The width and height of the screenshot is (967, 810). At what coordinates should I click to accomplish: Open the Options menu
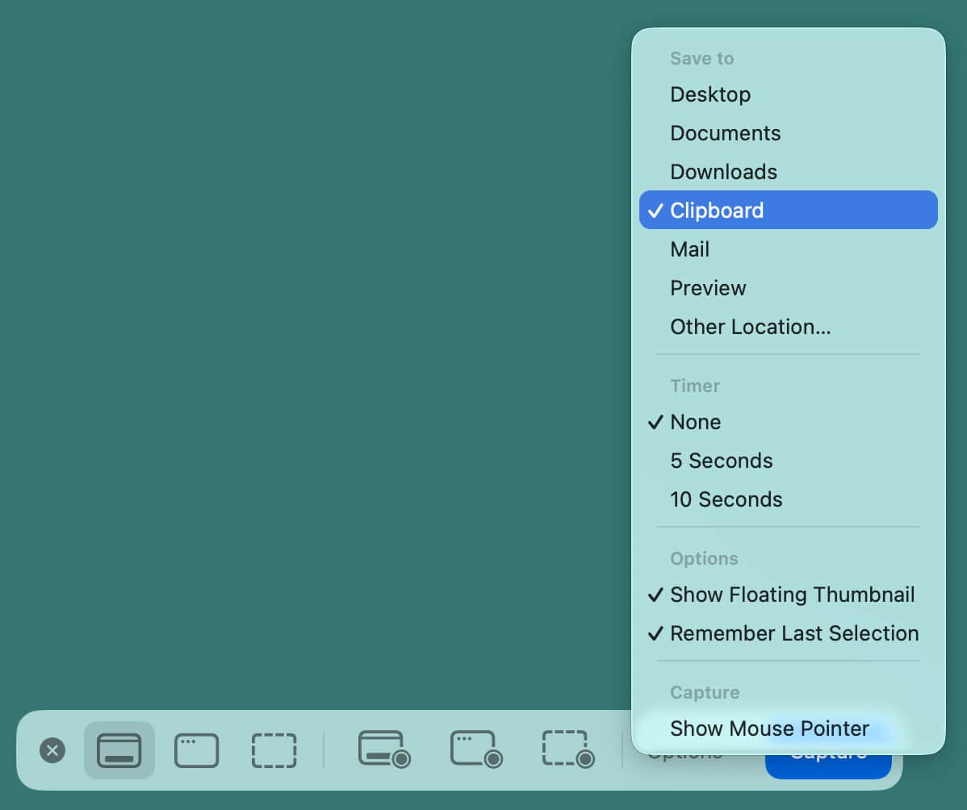(685, 752)
